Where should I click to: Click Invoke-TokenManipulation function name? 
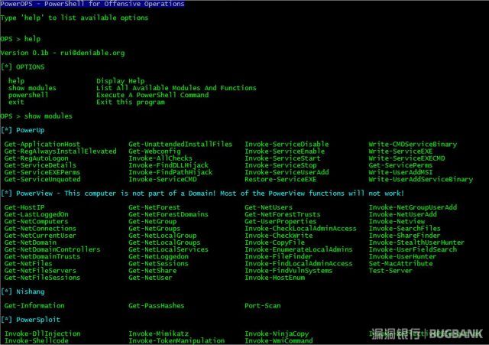[x=176, y=340]
